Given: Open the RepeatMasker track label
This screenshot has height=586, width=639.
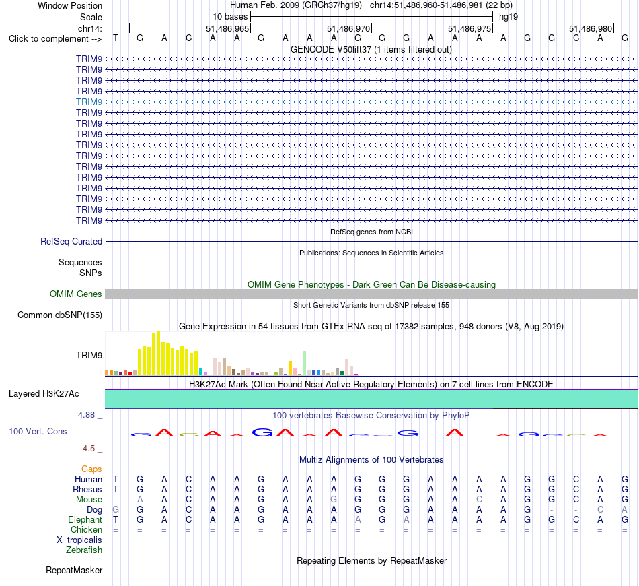Looking at the screenshot, I should (x=74, y=570).
